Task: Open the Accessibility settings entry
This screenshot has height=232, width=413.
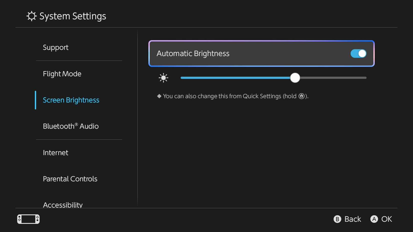Action: coord(63,204)
